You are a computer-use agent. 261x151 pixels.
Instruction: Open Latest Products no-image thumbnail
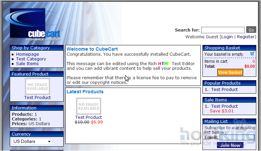[88, 106]
